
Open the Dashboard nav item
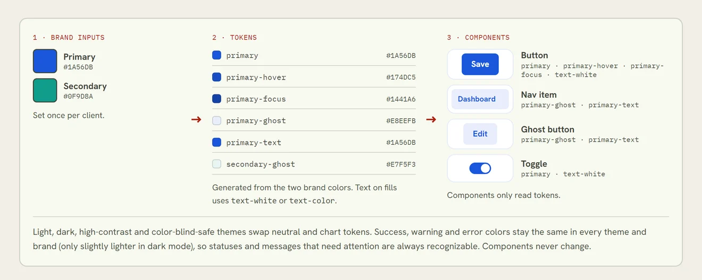480,99
